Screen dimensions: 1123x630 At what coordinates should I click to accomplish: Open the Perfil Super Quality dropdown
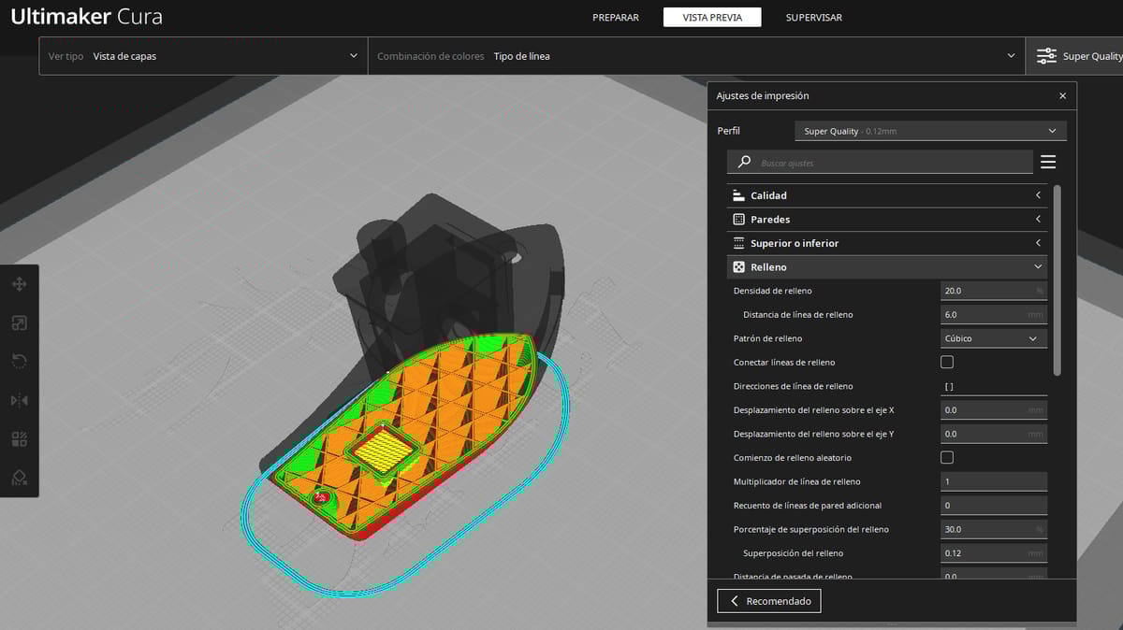[x=930, y=131]
